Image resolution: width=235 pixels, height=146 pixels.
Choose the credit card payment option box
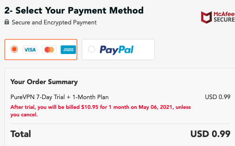41,50
